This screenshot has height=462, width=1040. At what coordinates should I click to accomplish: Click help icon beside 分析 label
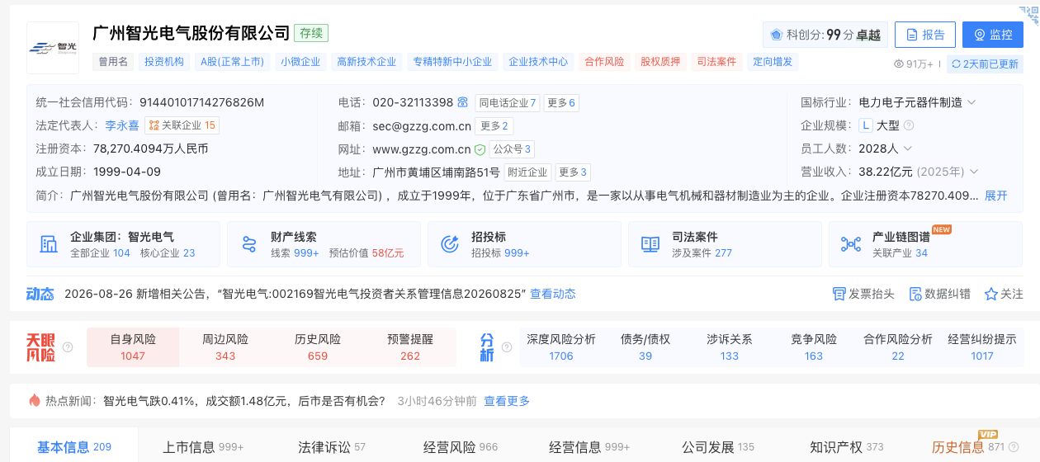[x=505, y=347]
